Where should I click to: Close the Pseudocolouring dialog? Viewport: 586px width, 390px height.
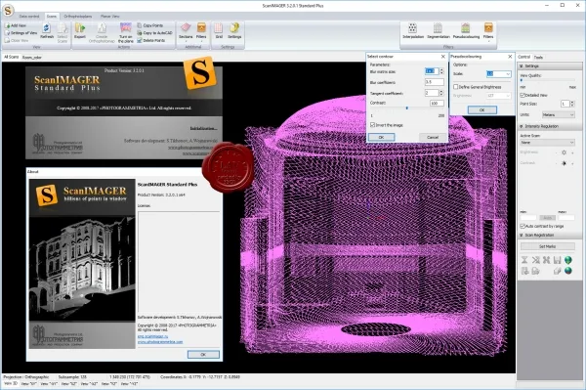pyautogui.click(x=510, y=57)
